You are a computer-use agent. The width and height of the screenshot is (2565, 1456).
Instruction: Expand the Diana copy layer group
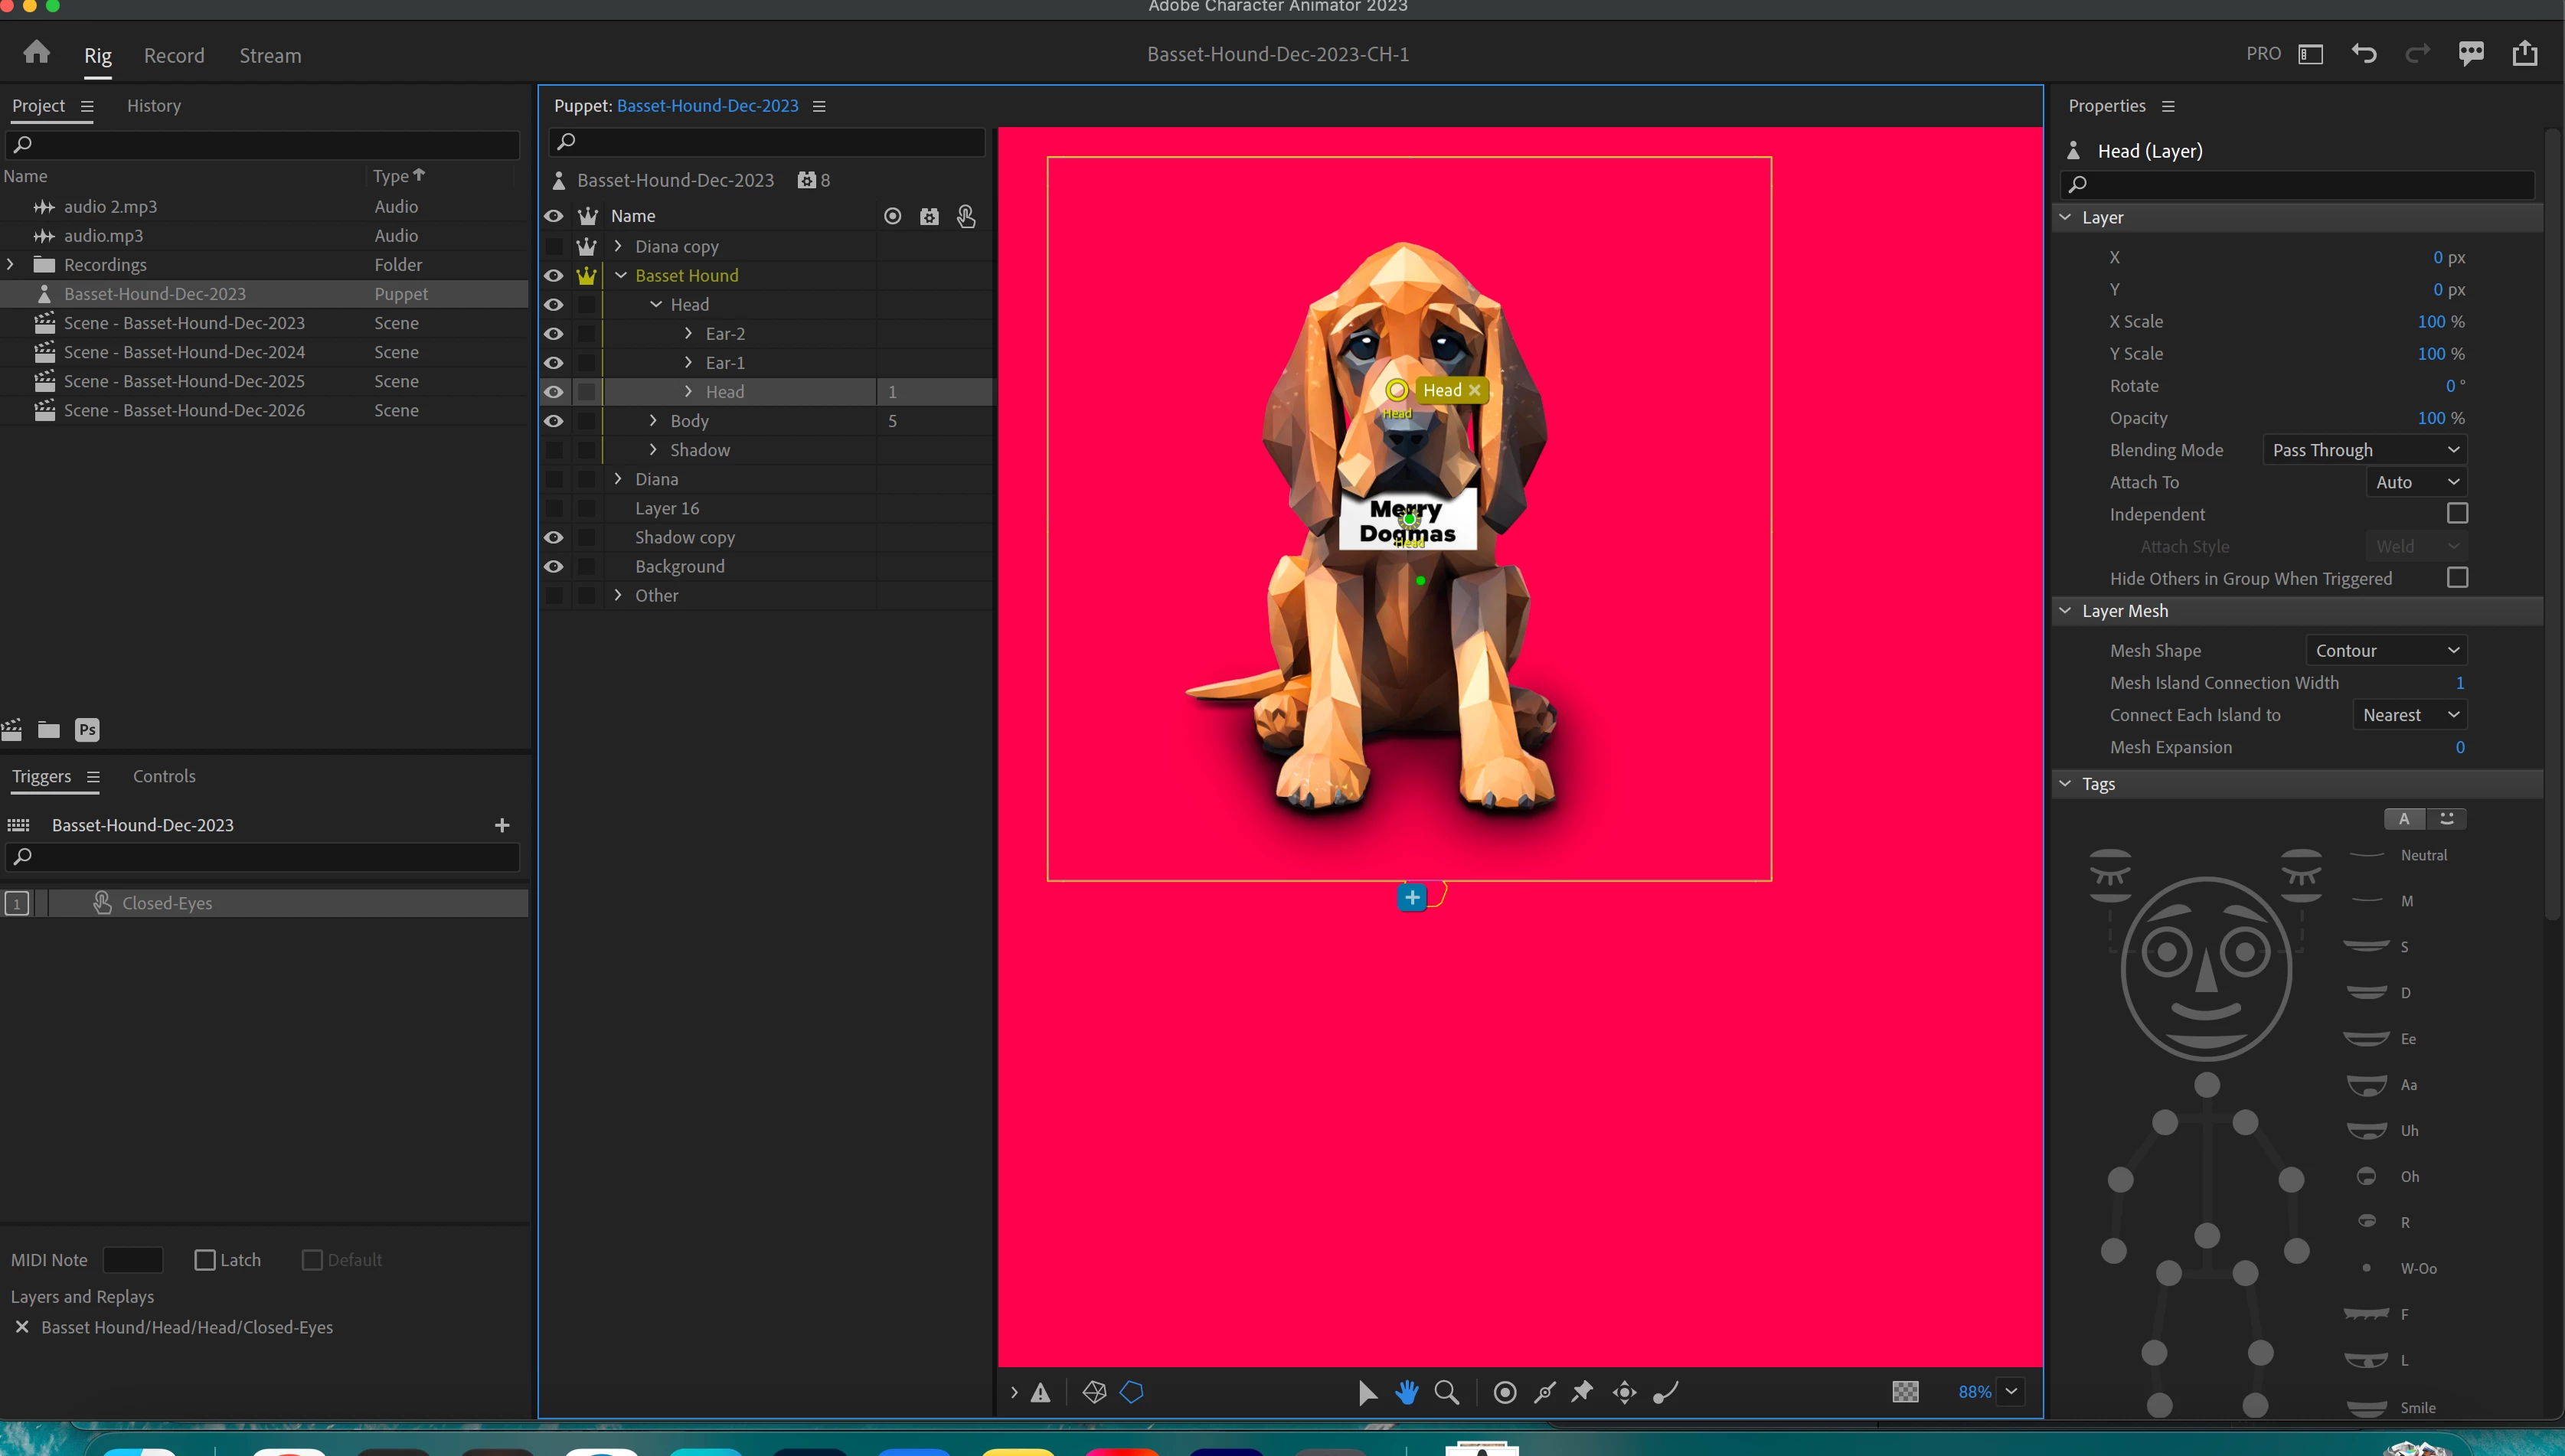click(x=618, y=246)
